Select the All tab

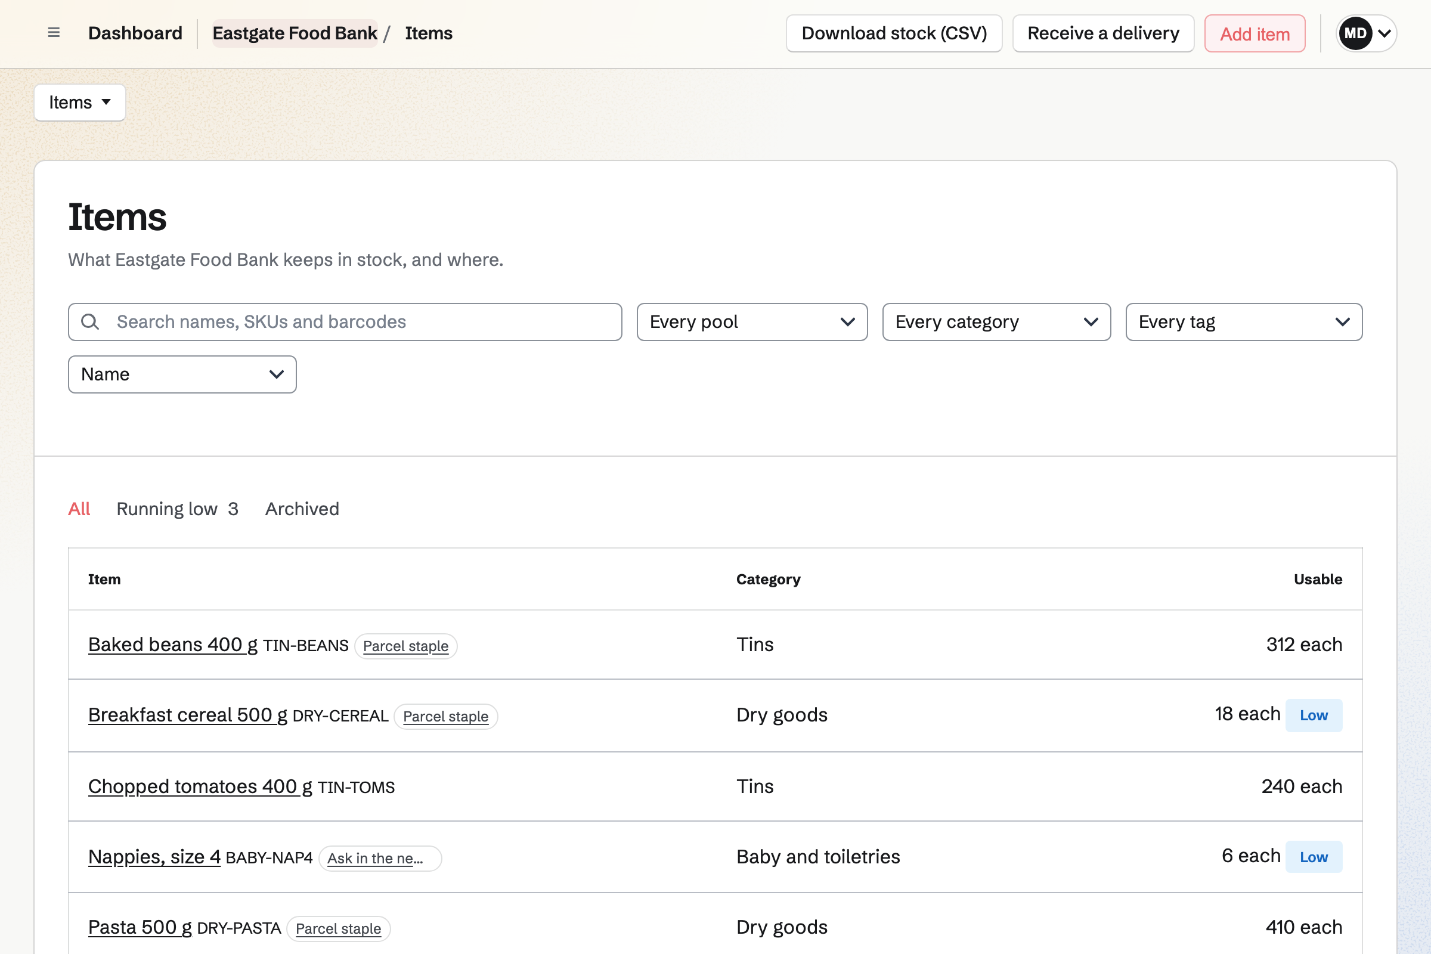(x=79, y=509)
